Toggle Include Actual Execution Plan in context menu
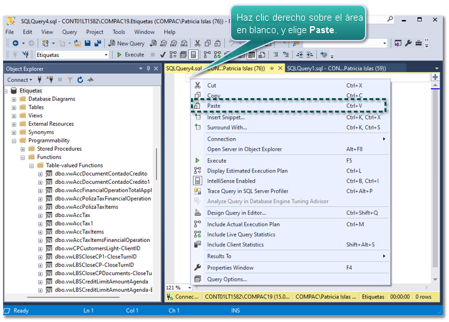The height and width of the screenshot is (322, 449). click(291, 224)
